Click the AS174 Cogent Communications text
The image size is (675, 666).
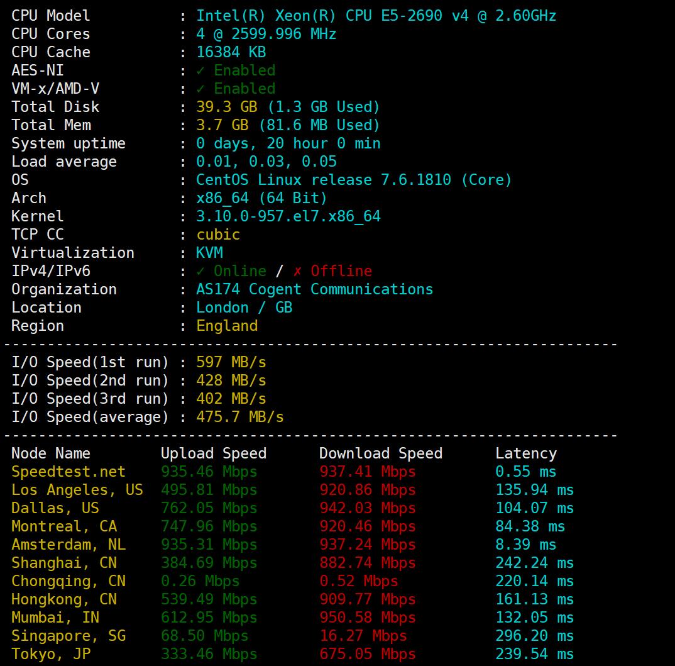point(314,289)
